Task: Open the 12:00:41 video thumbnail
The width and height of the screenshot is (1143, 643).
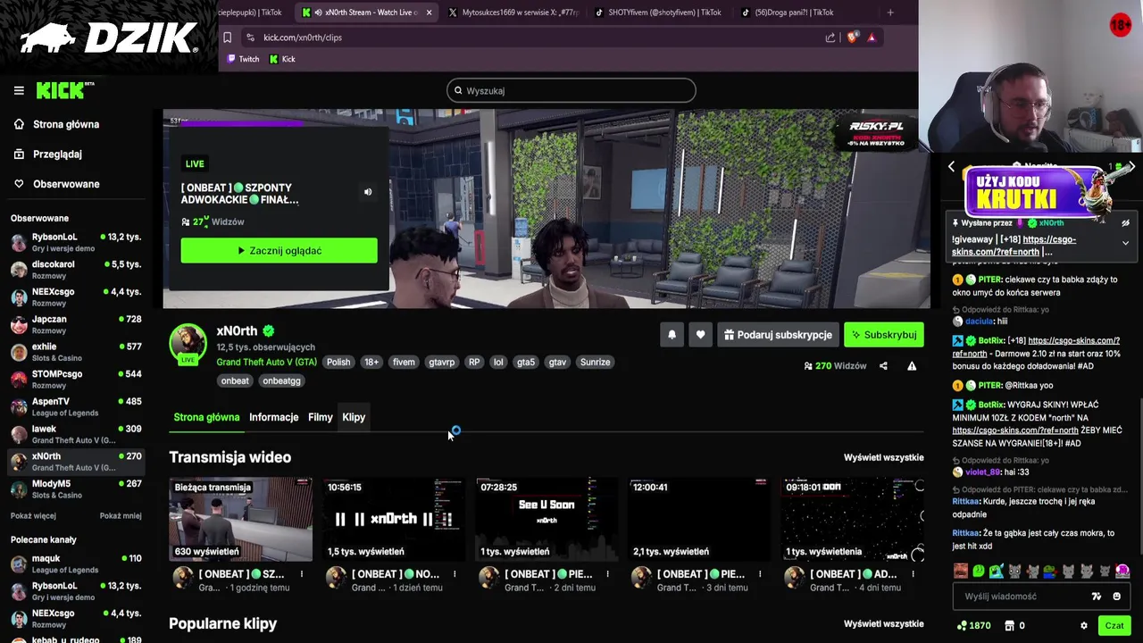Action: point(700,519)
